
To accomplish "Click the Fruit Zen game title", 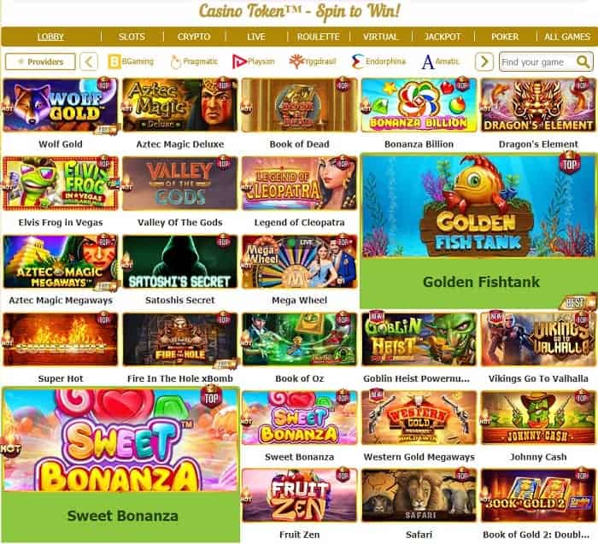I will pyautogui.click(x=299, y=535).
